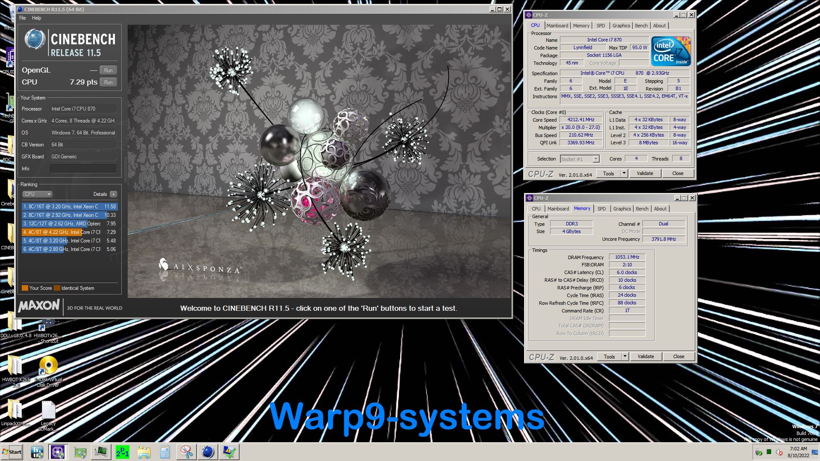This screenshot has height=461, width=820.
Task: Click Close in the top CPU-Z window
Action: click(x=678, y=174)
